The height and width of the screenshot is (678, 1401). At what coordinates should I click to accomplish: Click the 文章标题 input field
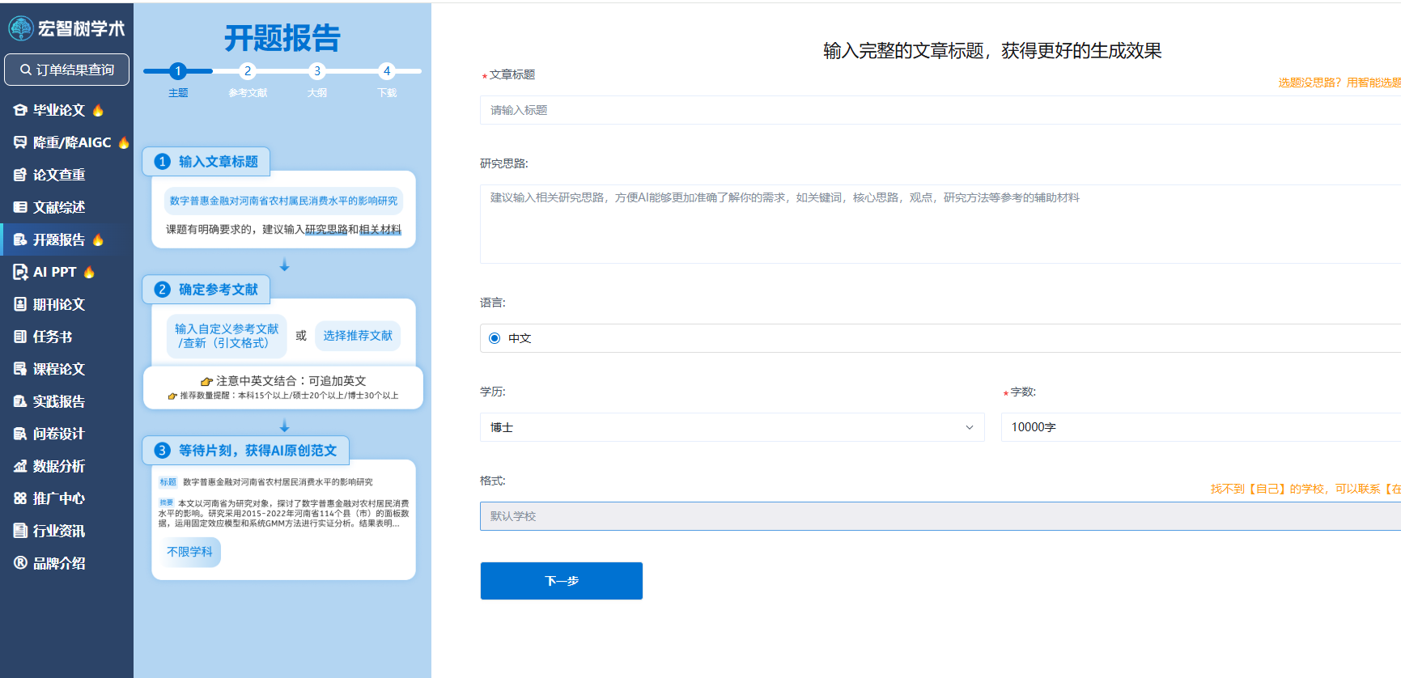coord(939,110)
